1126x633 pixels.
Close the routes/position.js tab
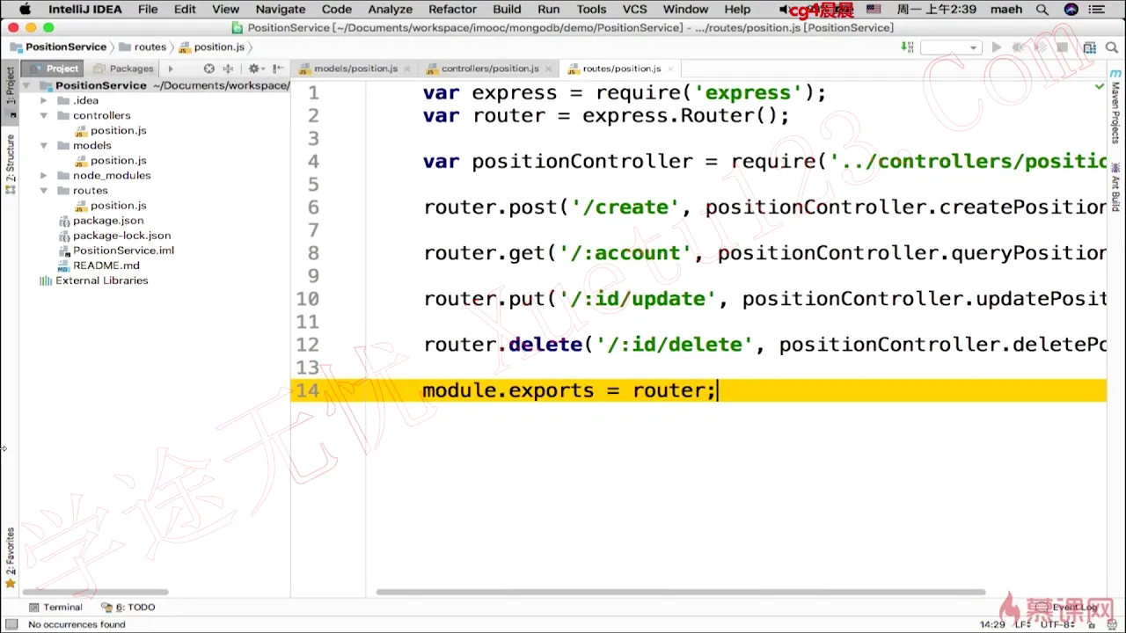click(x=671, y=69)
